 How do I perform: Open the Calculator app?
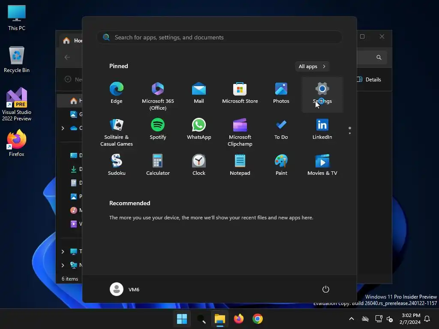[158, 165]
